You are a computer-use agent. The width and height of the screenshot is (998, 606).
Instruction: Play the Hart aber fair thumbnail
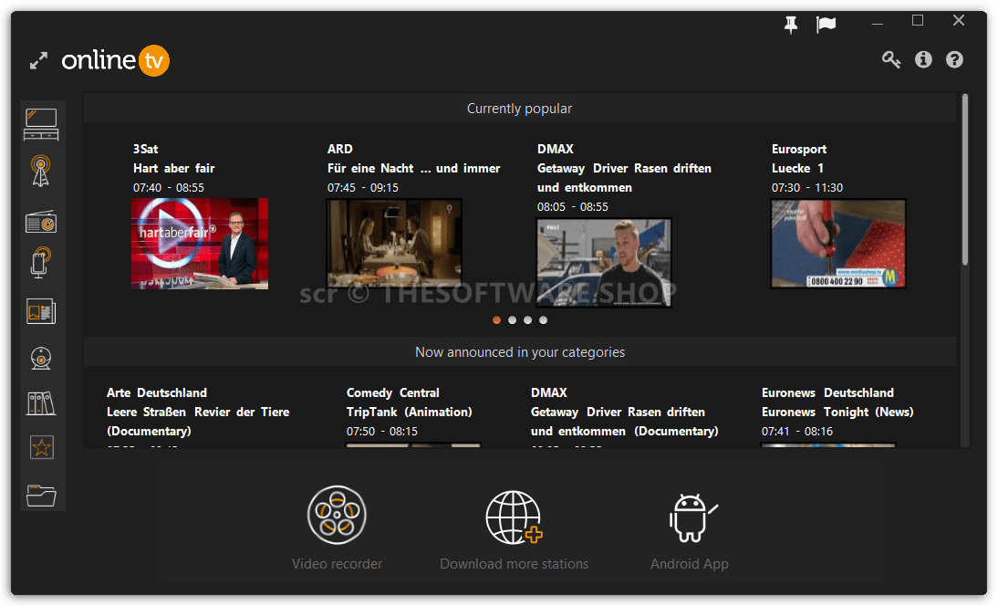(x=200, y=244)
